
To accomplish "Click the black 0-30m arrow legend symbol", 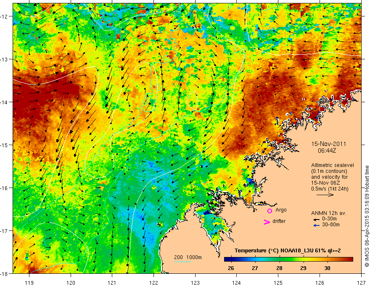I will [x=317, y=220].
